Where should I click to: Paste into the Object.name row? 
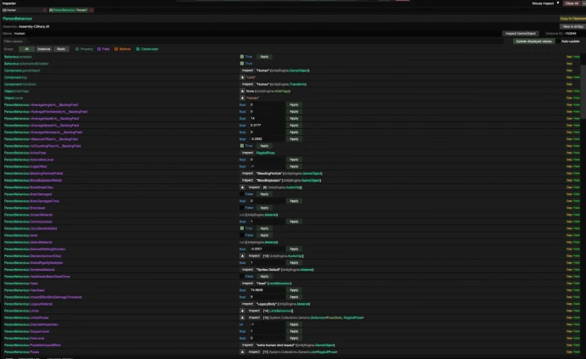577,98
